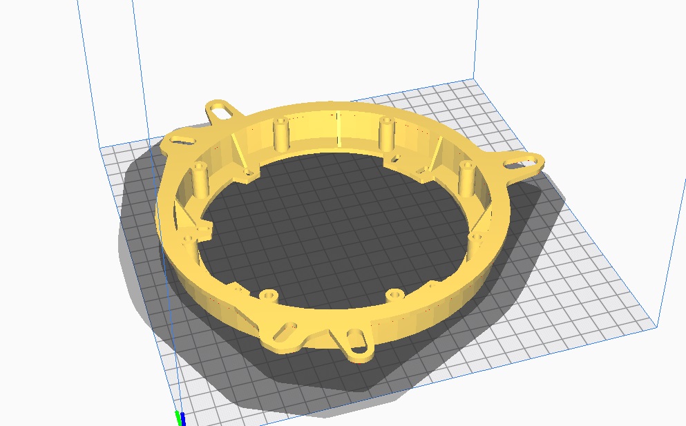The image size is (686, 426).
Task: Click the slotted mounting tab at the model's far right
Action: coord(526,164)
